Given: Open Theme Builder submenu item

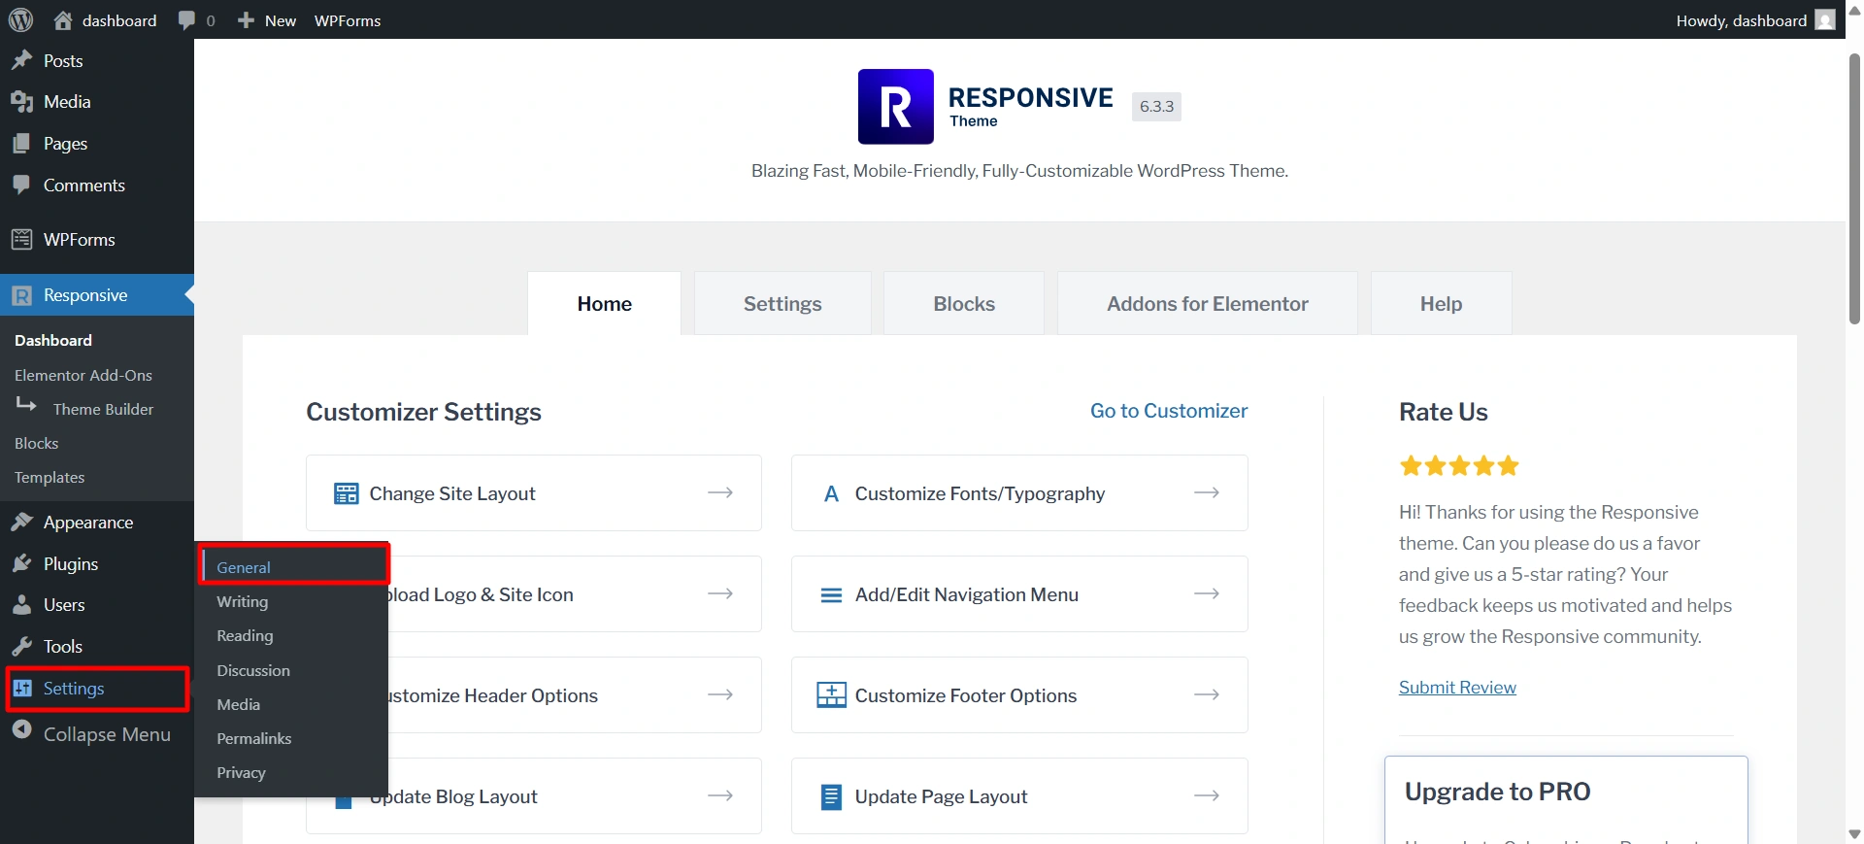Looking at the screenshot, I should pos(103,410).
